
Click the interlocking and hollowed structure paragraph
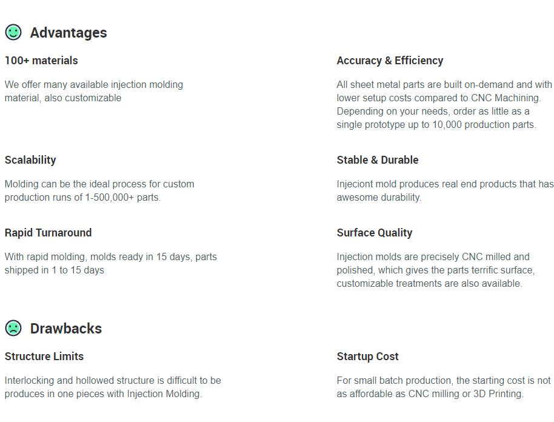click(x=113, y=387)
